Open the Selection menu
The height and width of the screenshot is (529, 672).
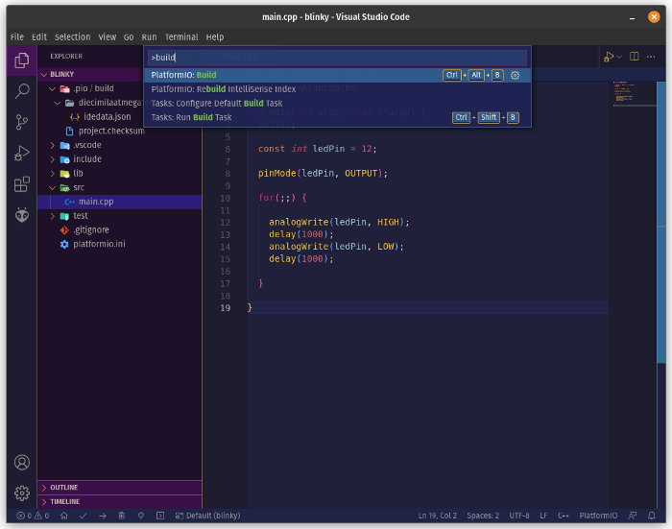click(72, 36)
